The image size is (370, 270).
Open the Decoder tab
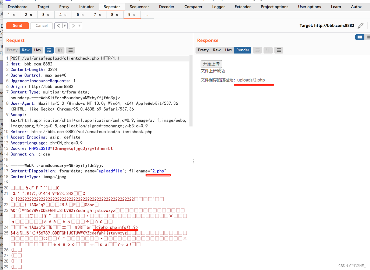click(x=167, y=7)
